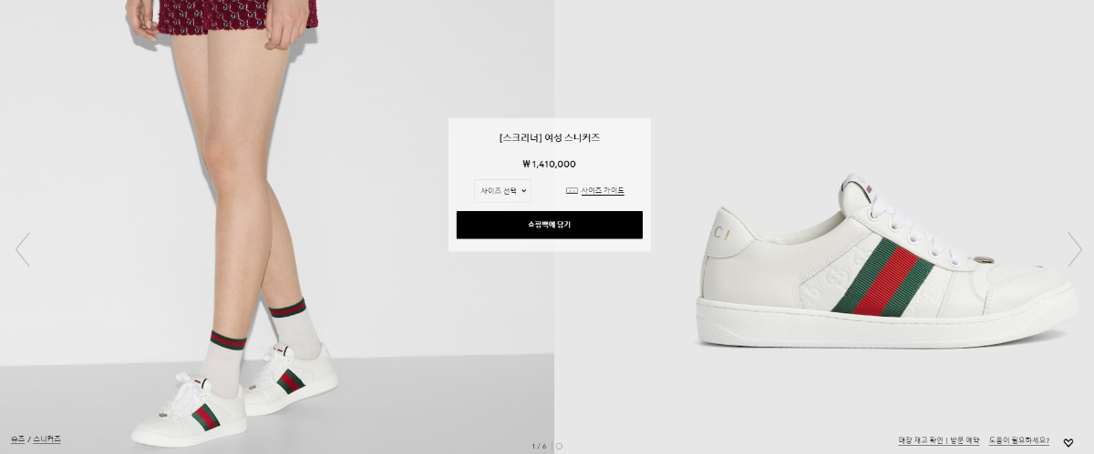Viewport: 1094px width, 454px height.
Task: Add sneakers to wishlist with heart icon
Action: 1068,442
